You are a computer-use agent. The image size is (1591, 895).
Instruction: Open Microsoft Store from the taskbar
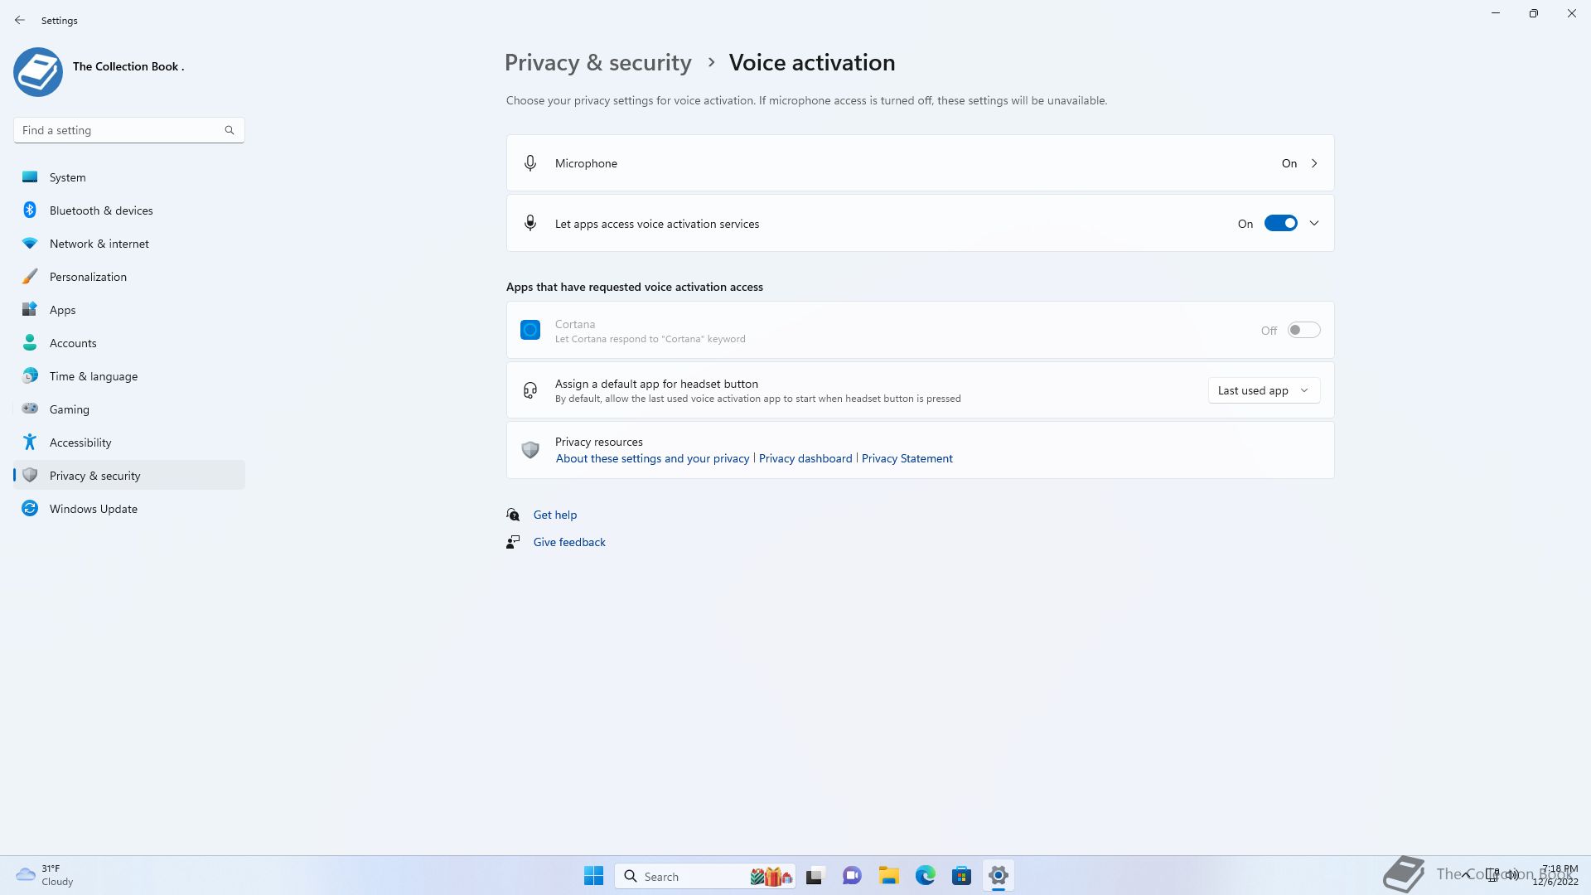pyautogui.click(x=961, y=876)
